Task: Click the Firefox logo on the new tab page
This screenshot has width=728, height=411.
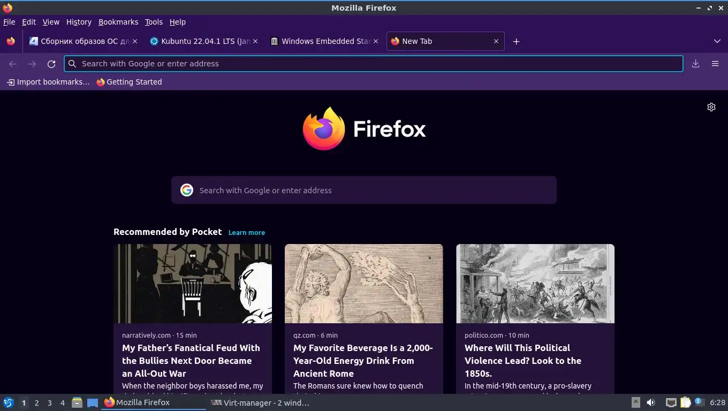Action: (324, 128)
